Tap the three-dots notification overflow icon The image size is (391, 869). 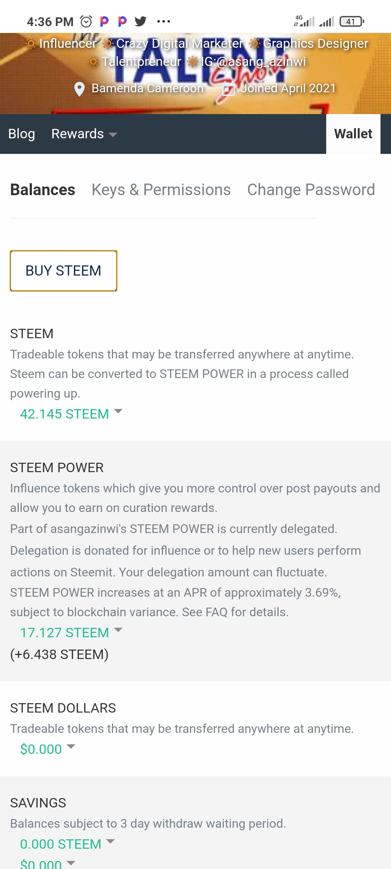click(164, 22)
